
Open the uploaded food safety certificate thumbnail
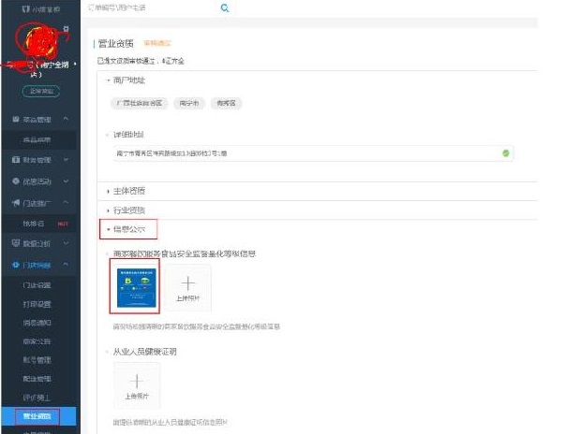pos(135,284)
